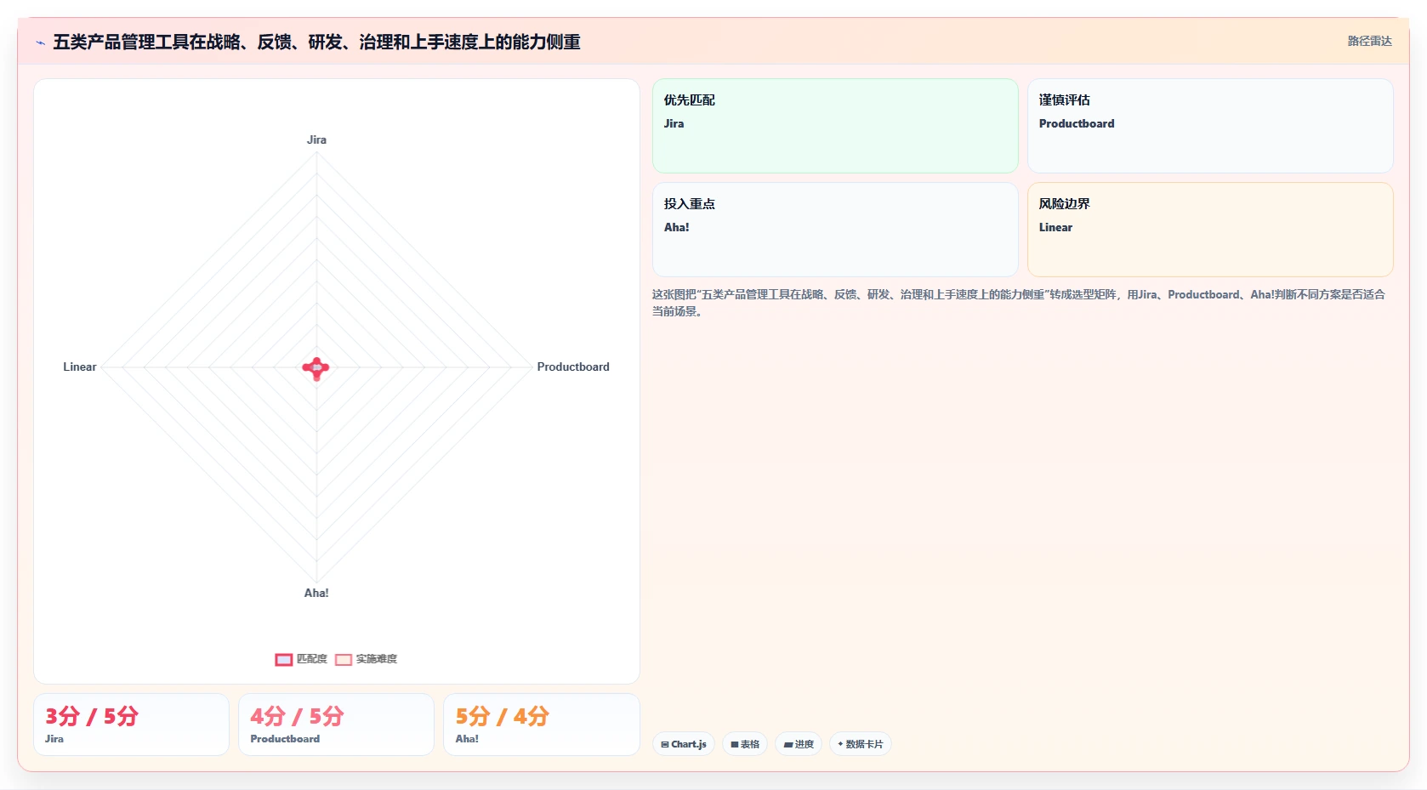Screen dimensions: 1427x790
Task: Toggle the 匹配度 legend swatch
Action: point(284,659)
